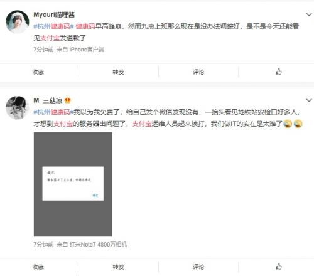Expand options arrow on Myouri喵哩酱's post
Image resolution: width=314 pixels, height=276 pixels.
click(309, 14)
